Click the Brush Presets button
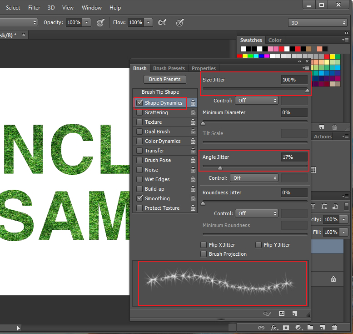The height and width of the screenshot is (334, 353). pyautogui.click(x=165, y=79)
